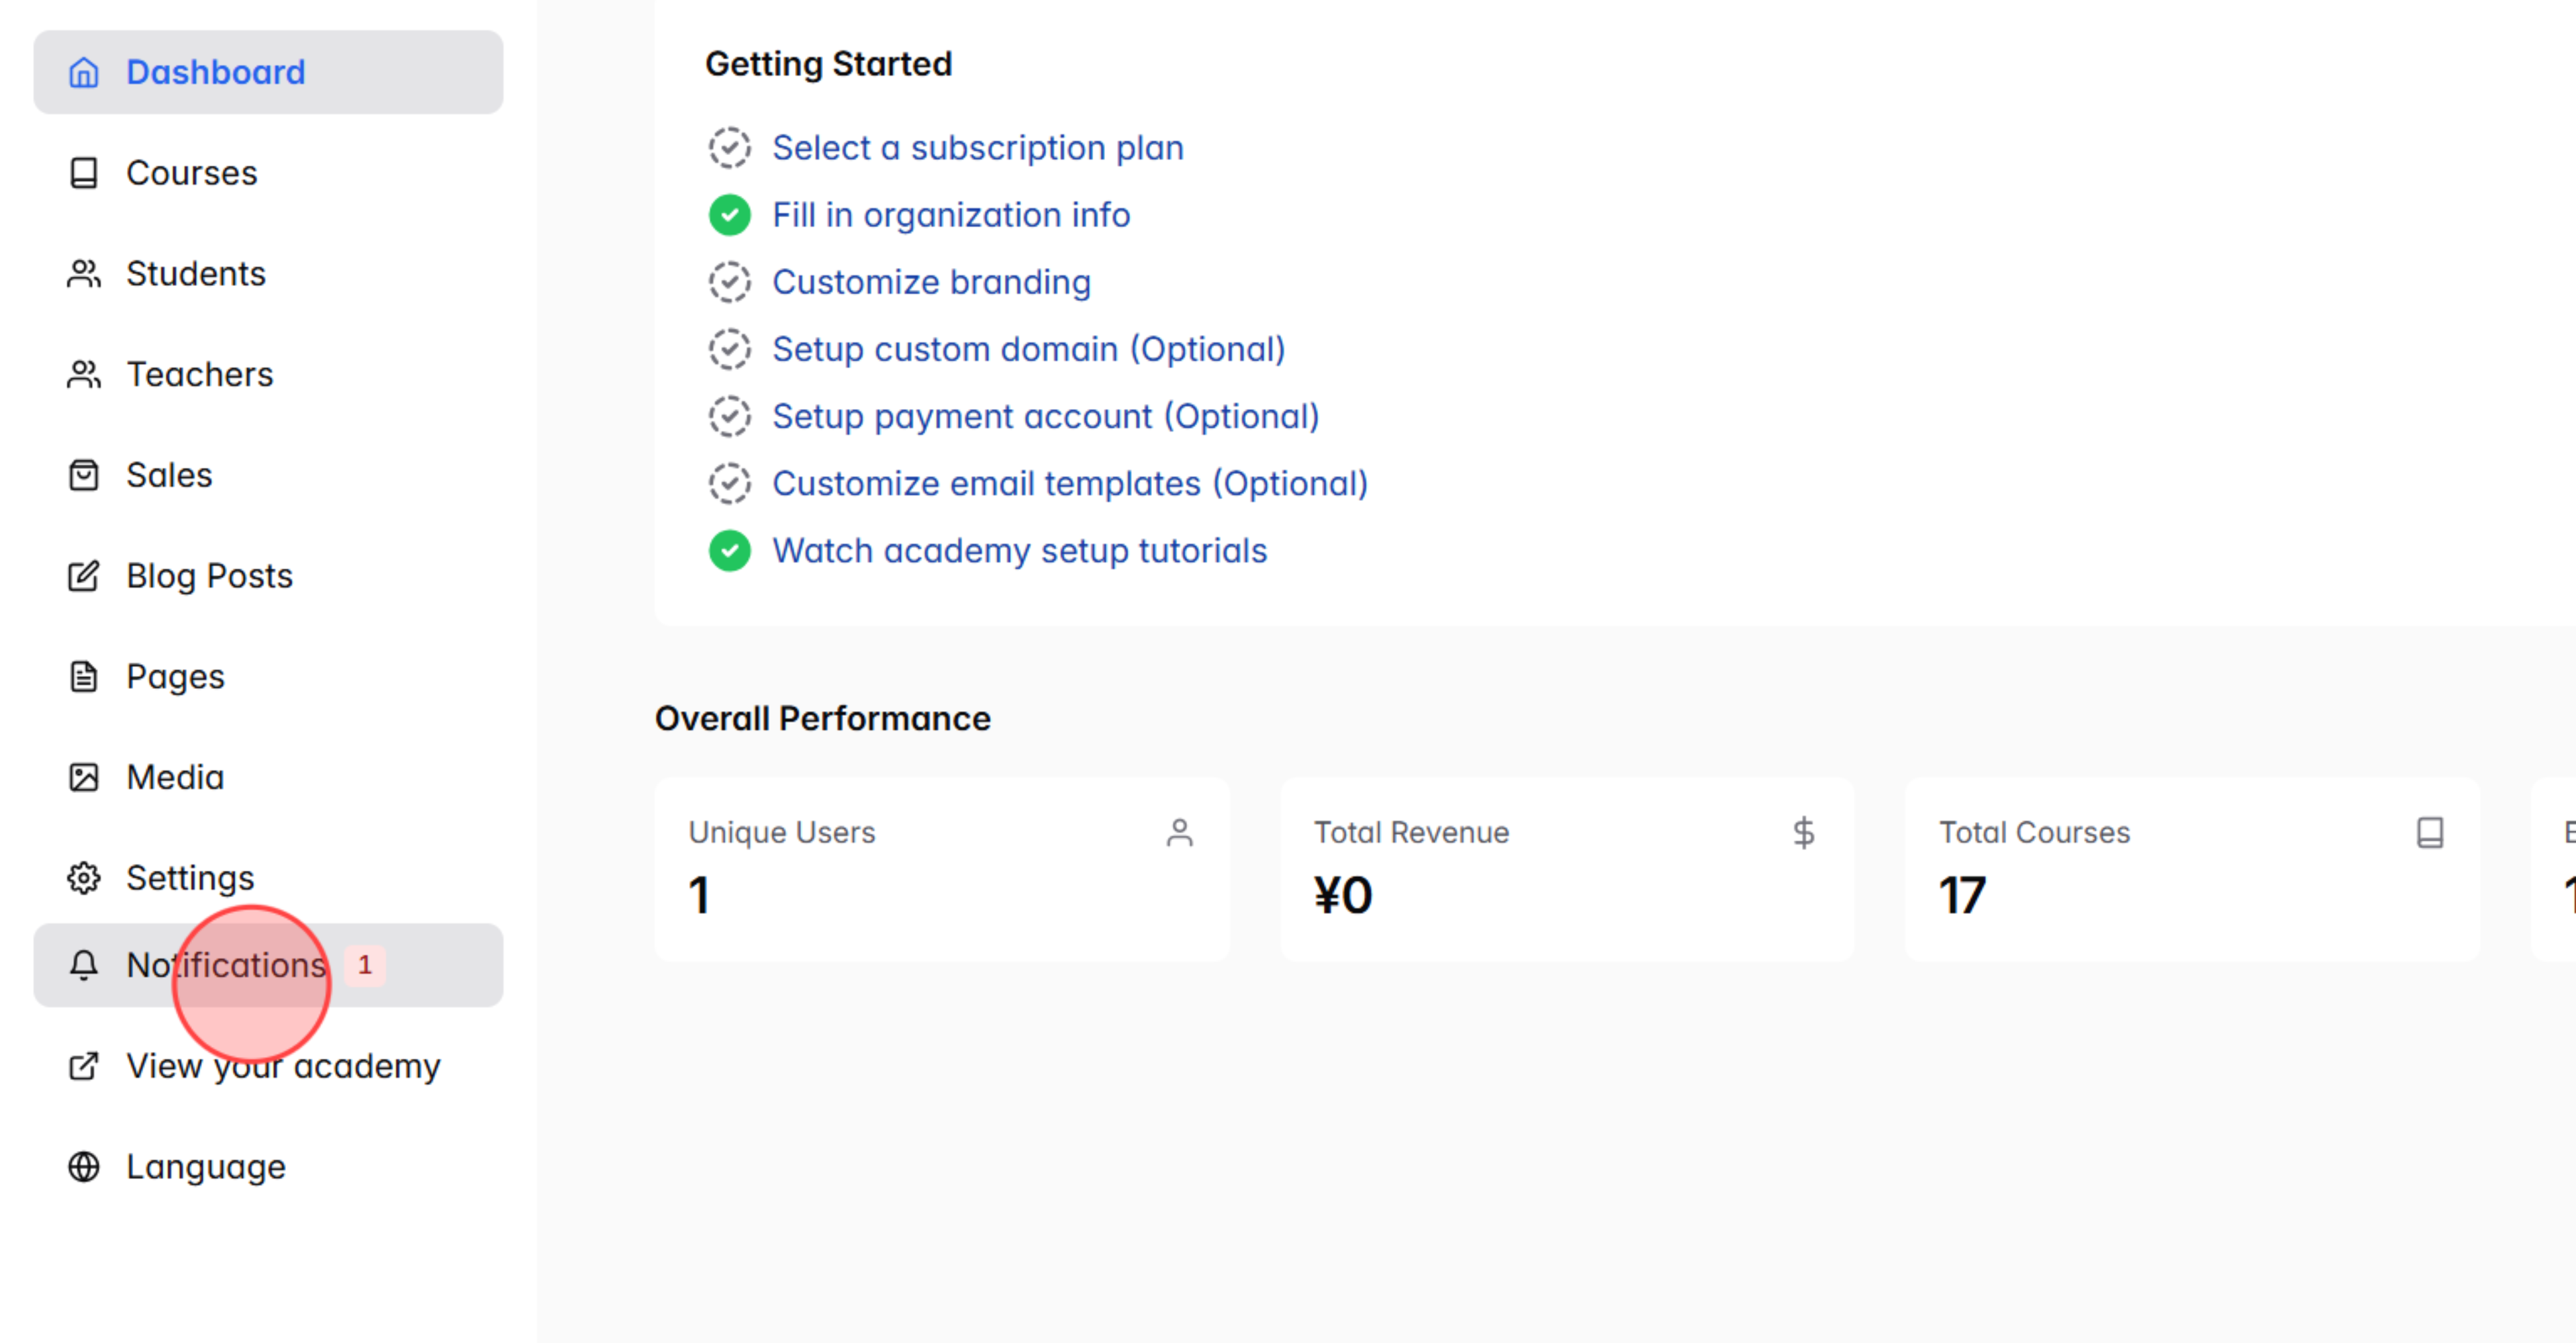Switch to the Pages section

pyautogui.click(x=175, y=676)
